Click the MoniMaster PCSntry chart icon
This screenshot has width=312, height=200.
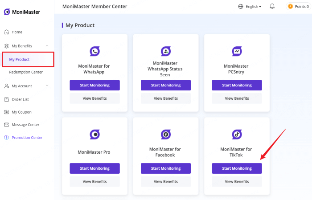coord(237,51)
